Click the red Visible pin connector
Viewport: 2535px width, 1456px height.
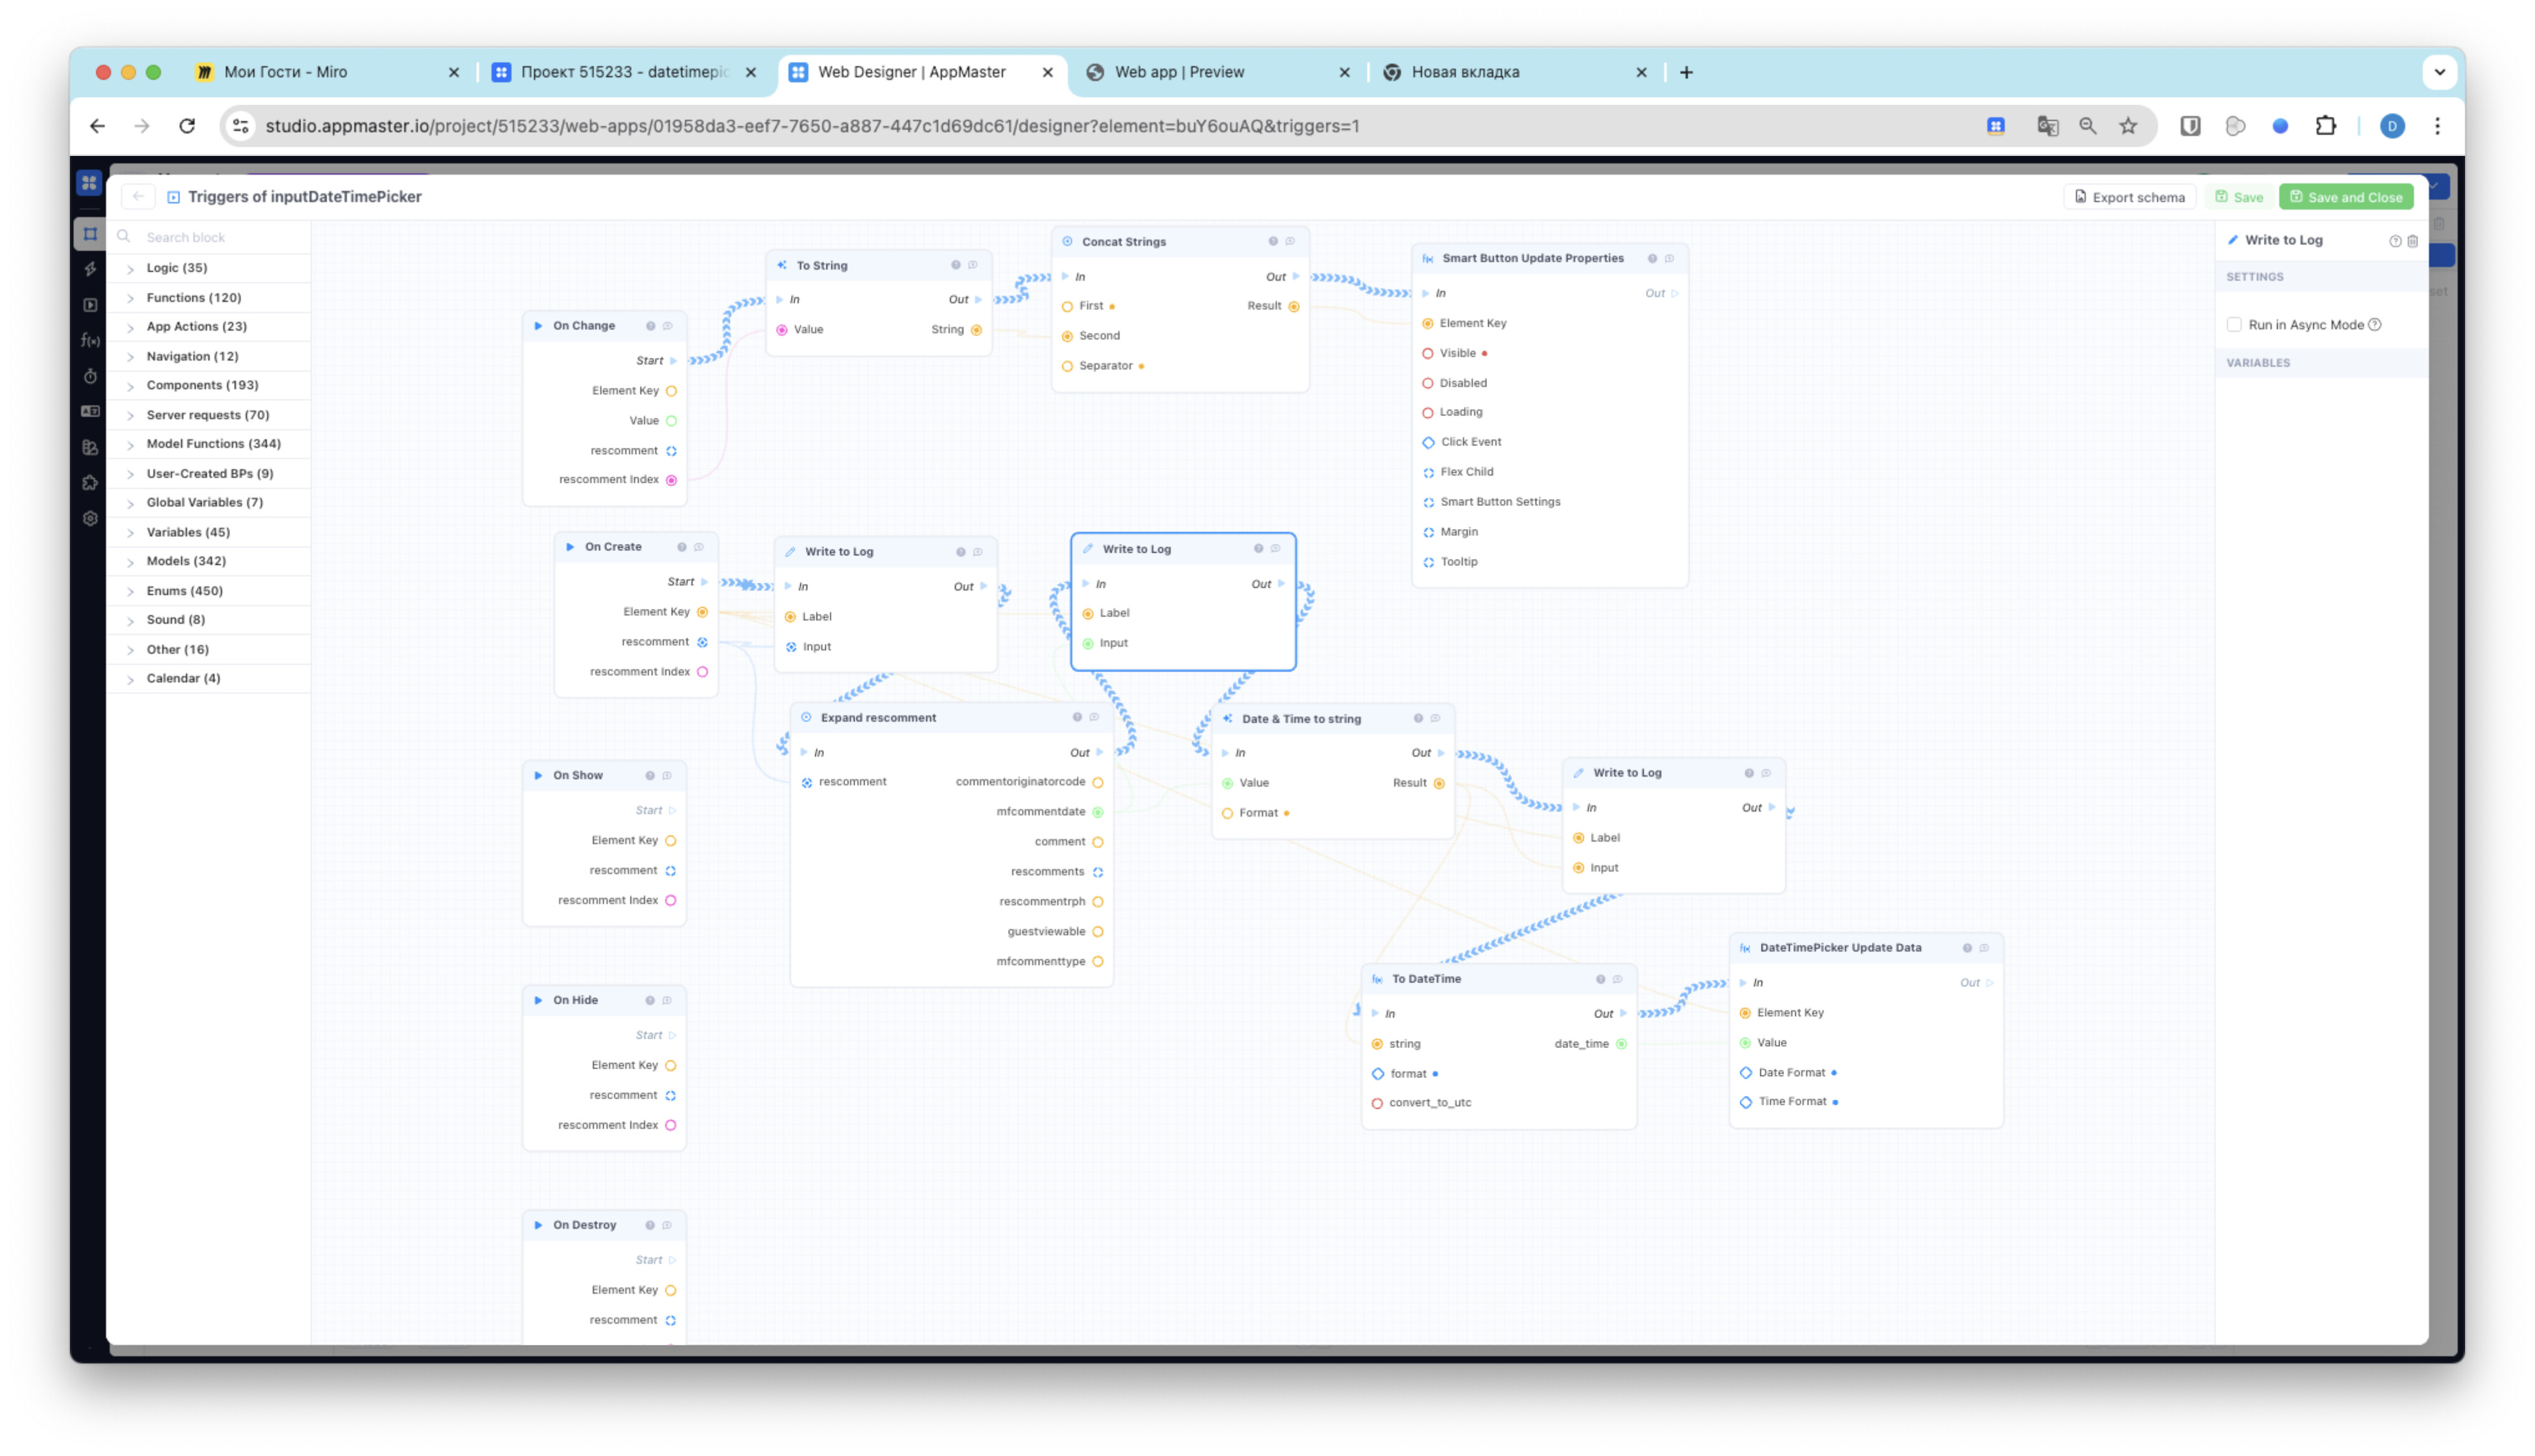(x=1427, y=353)
